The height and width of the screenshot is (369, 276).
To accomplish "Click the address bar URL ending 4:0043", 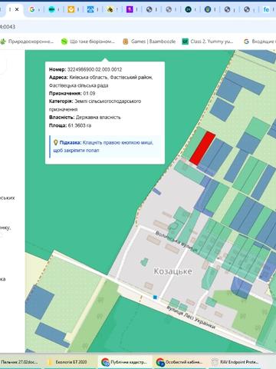I will [x=8, y=27].
